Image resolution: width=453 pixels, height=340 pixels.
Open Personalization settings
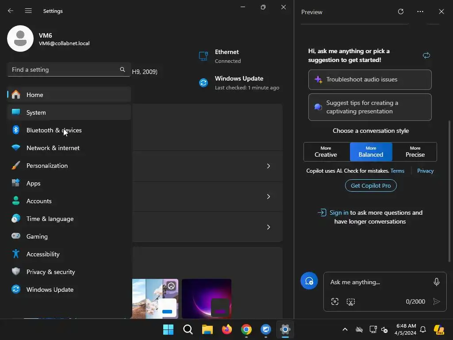coord(69,166)
